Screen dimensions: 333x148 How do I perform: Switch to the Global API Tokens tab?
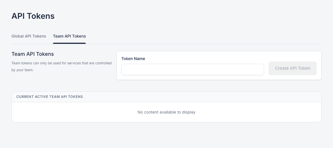coord(29,36)
